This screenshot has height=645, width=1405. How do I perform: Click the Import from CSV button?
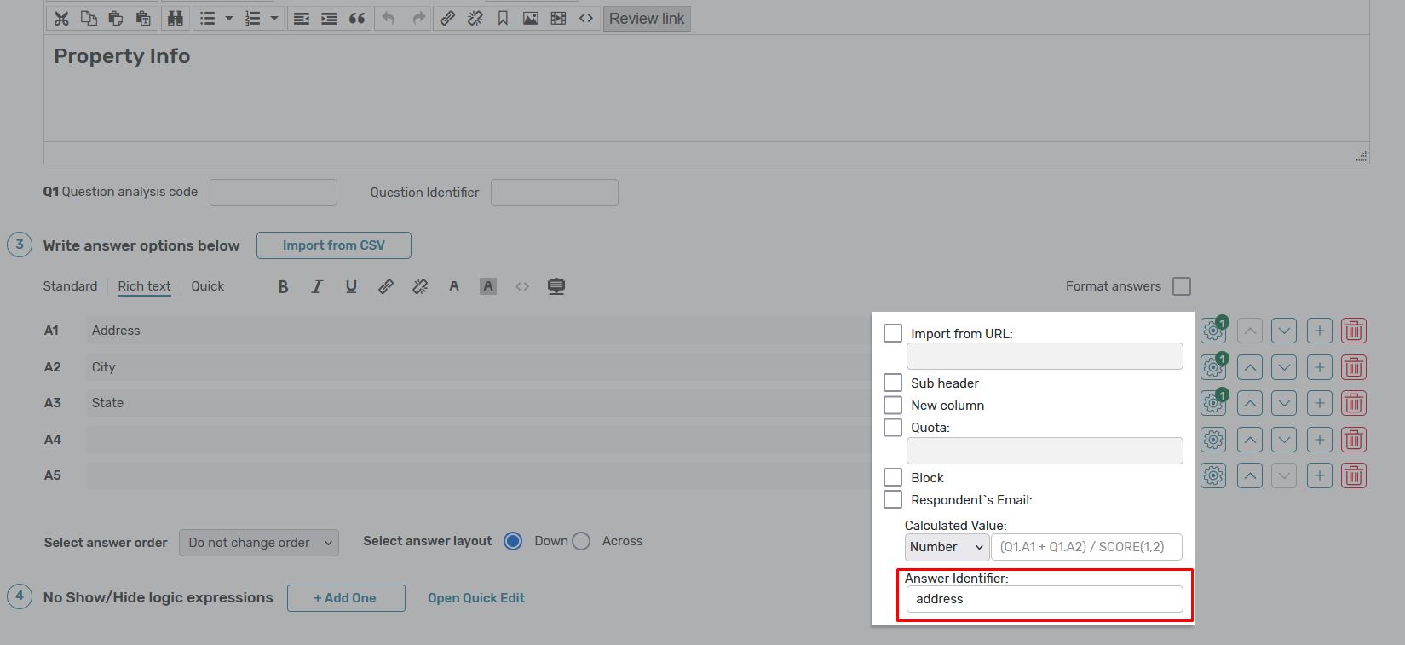point(334,245)
